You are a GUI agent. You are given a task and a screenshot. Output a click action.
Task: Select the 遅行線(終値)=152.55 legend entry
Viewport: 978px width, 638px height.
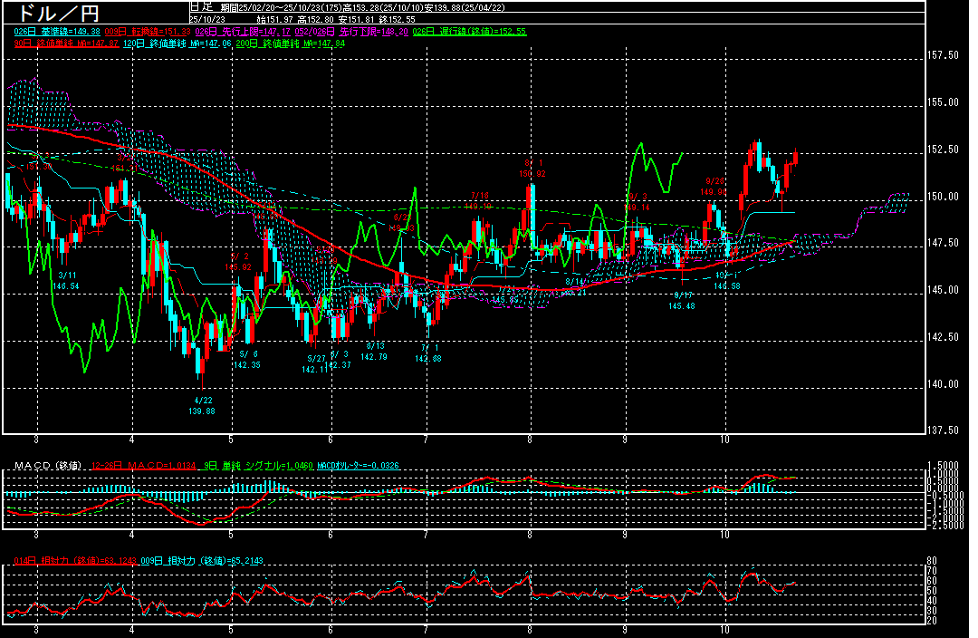point(469,32)
